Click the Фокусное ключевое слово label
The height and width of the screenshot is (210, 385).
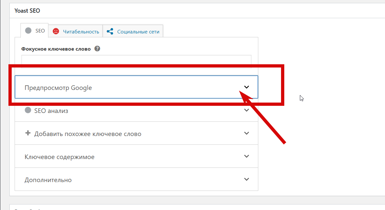[56, 49]
